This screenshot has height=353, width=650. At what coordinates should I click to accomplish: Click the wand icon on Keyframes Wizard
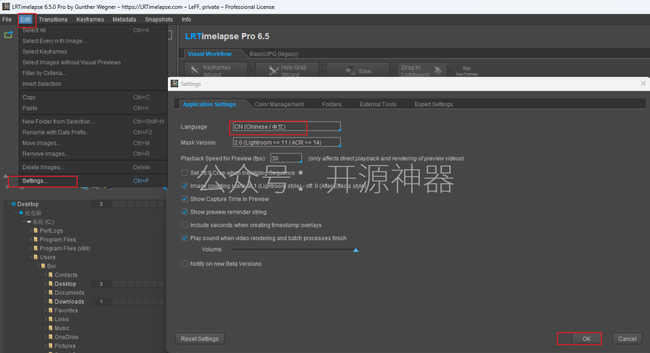tap(195, 71)
